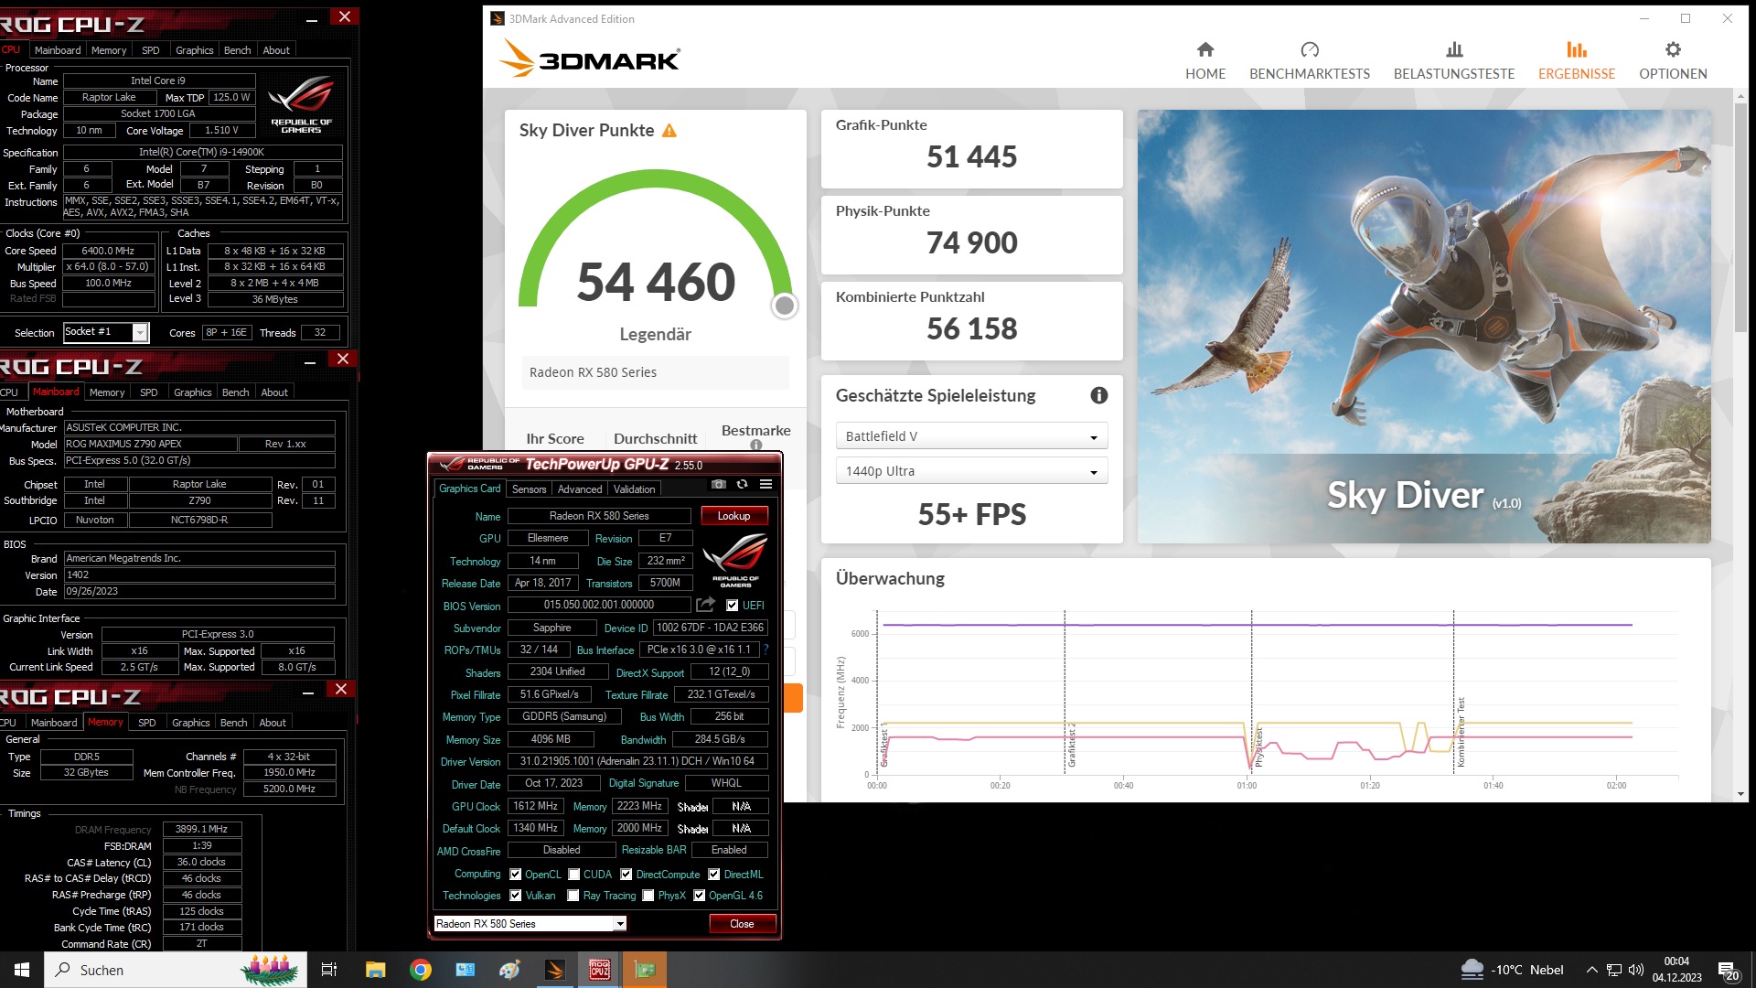Toggle the CUDA checkbox
The height and width of the screenshot is (988, 1756).
tap(574, 875)
